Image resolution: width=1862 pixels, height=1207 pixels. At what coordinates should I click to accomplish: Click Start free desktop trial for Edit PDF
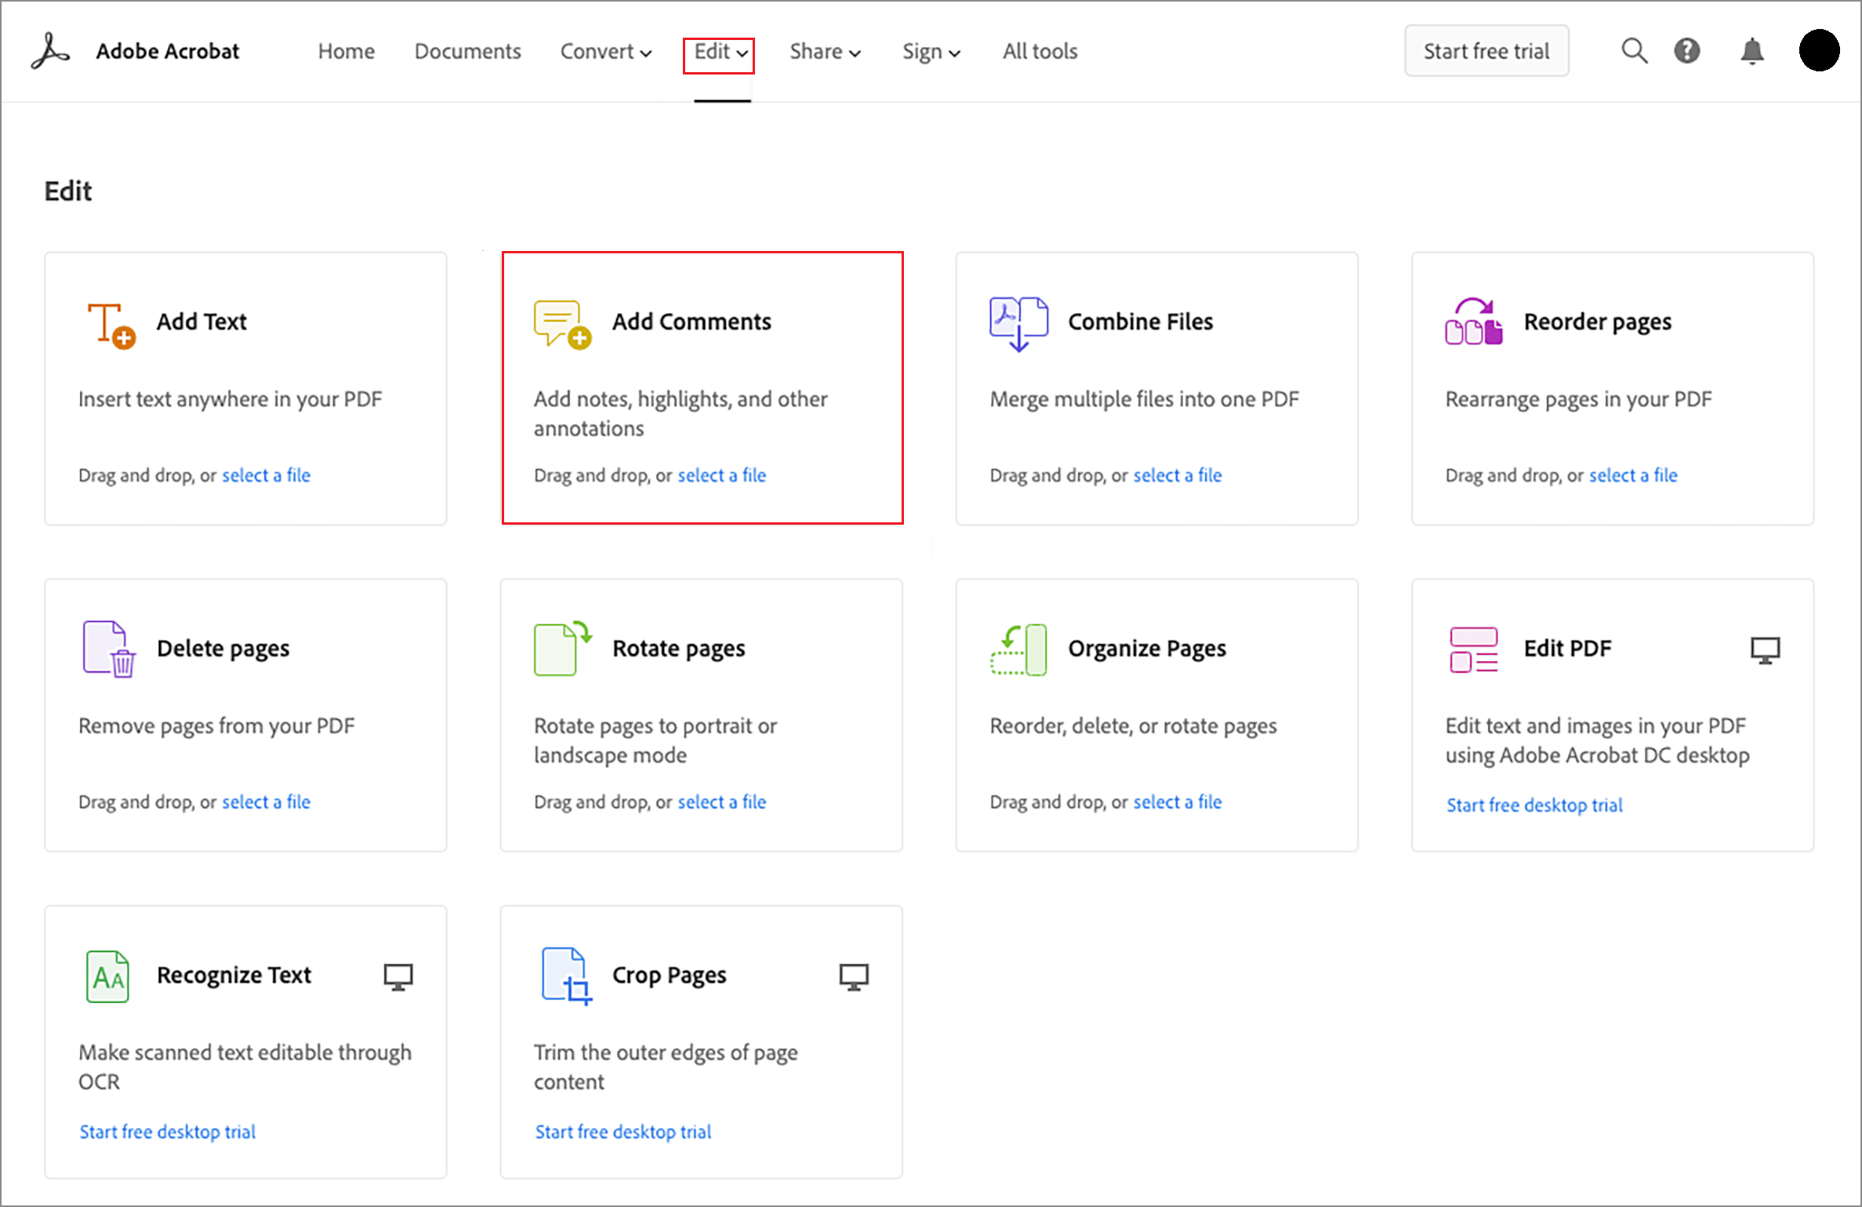[x=1534, y=804]
